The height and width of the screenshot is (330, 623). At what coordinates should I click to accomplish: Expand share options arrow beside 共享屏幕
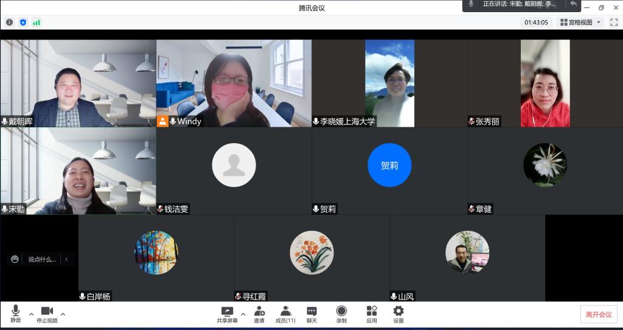pyautogui.click(x=243, y=314)
